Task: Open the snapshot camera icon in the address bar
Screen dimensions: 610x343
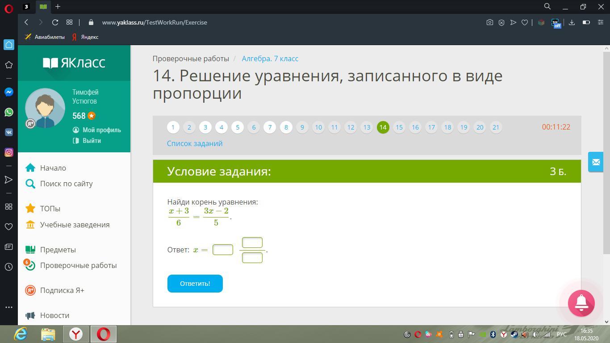Action: (x=490, y=22)
